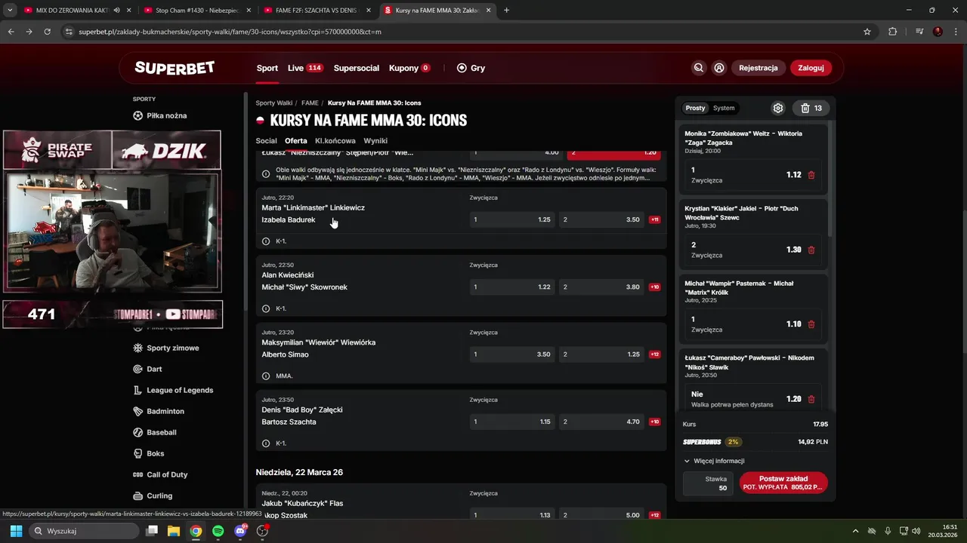Click the browser address bar URL

click(230, 32)
